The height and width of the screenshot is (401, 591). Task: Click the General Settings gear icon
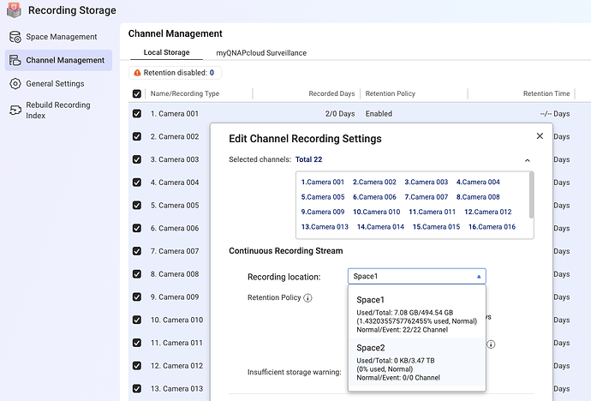pos(15,84)
